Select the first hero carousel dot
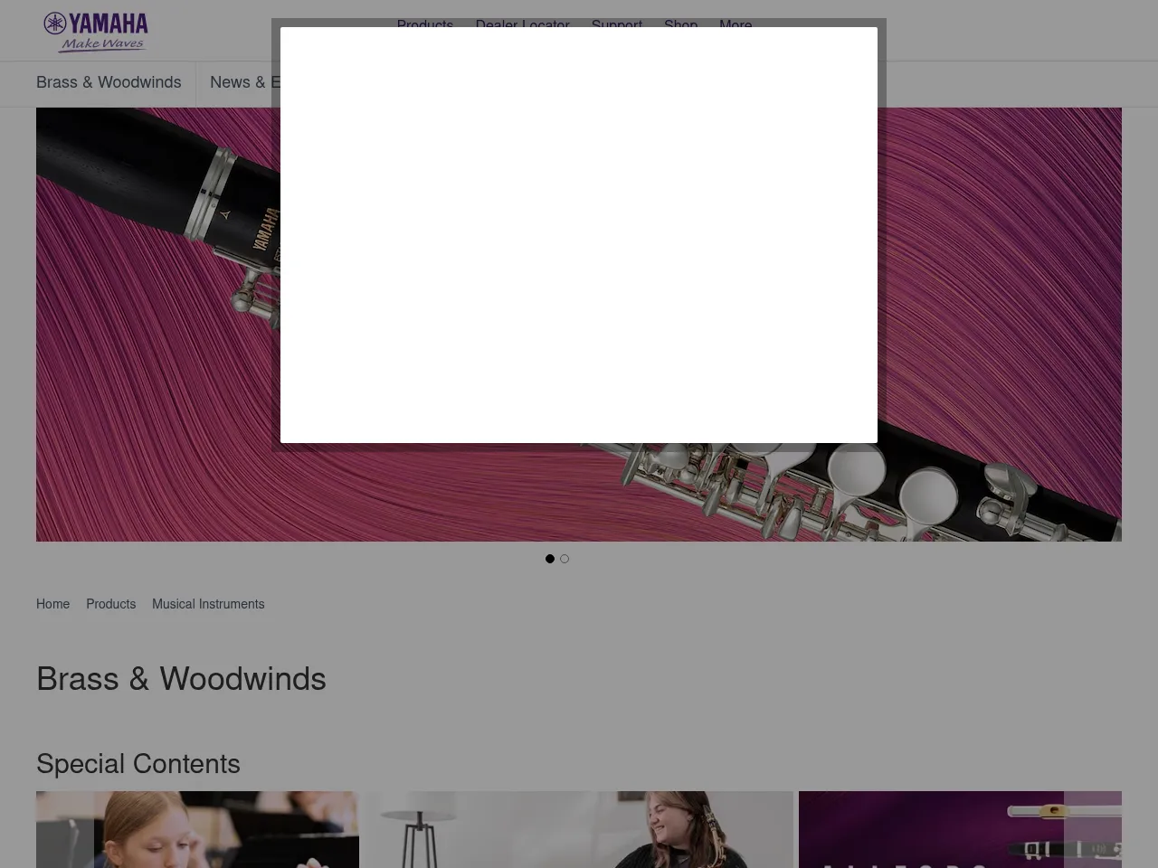 tap(550, 559)
